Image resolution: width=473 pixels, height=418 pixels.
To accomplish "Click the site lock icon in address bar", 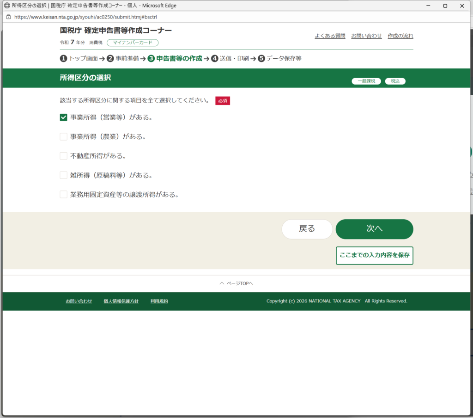I will 8,17.
